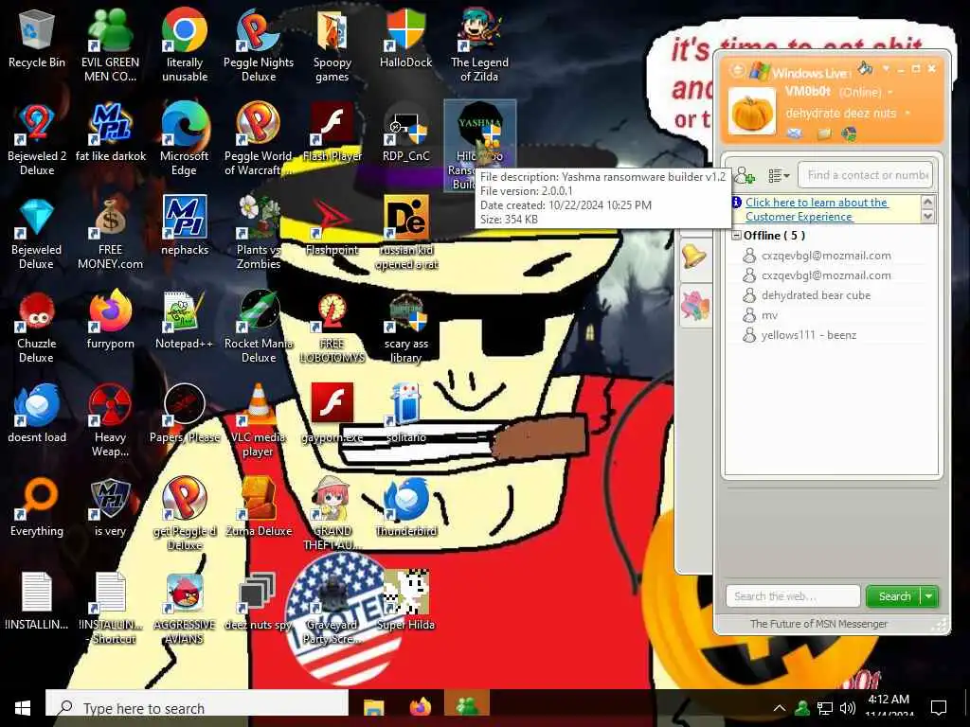Viewport: 970px width, 727px height.
Task: Select the first cxzqevbgl@mozmail.com contact
Action: 828,256
